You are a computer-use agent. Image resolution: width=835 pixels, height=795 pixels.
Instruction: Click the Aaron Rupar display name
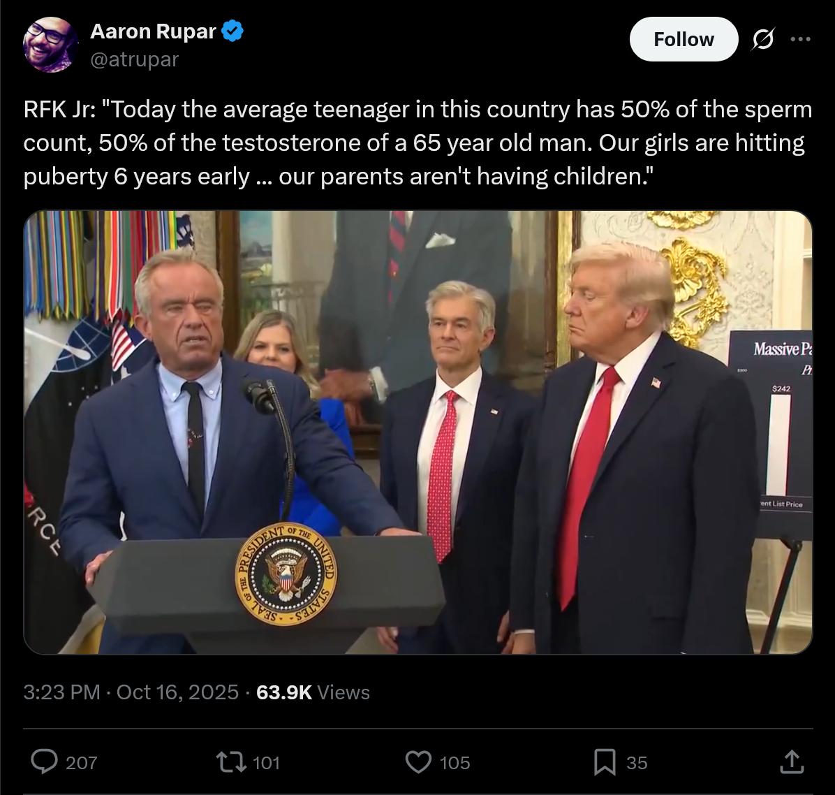click(x=154, y=31)
